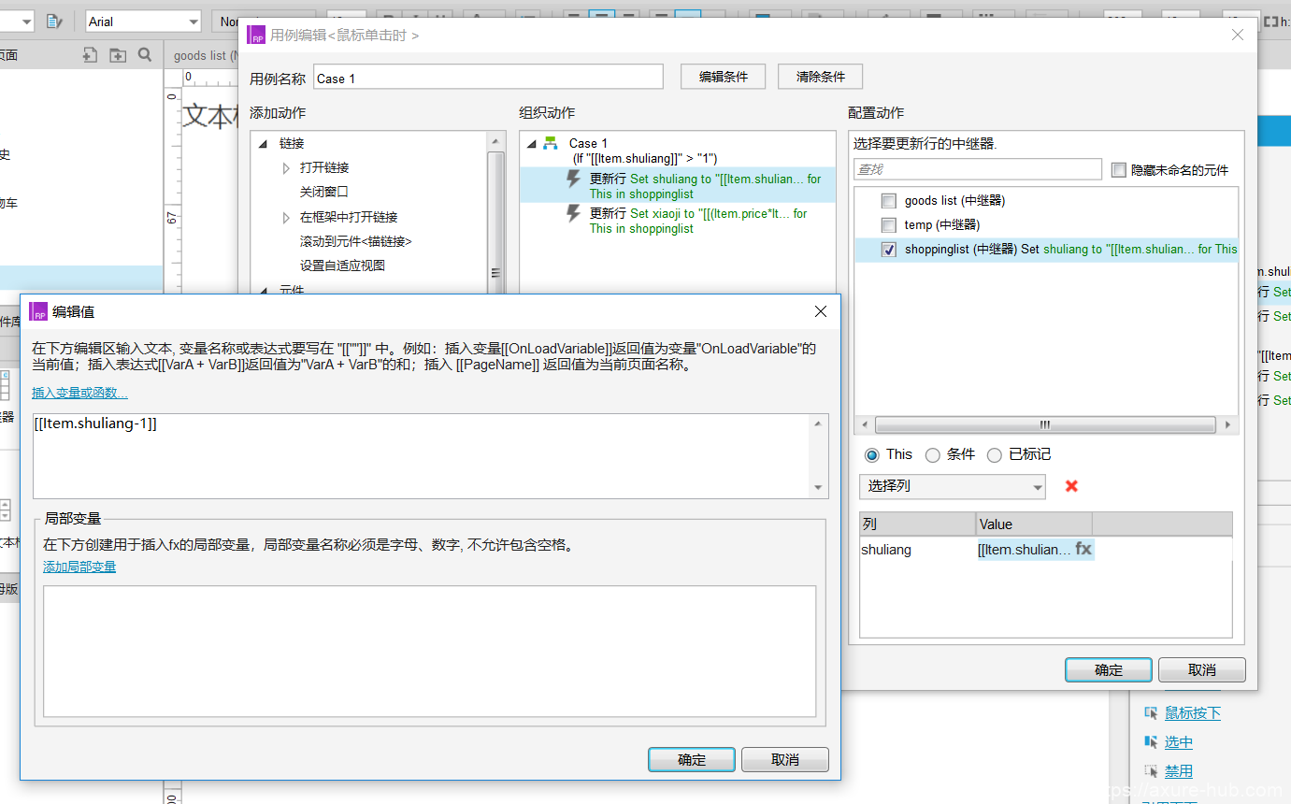Click the 列 column header
This screenshot has width=1291, height=804.
917,524
